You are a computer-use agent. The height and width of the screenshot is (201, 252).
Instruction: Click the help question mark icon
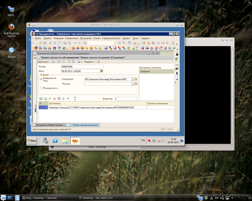point(98,62)
